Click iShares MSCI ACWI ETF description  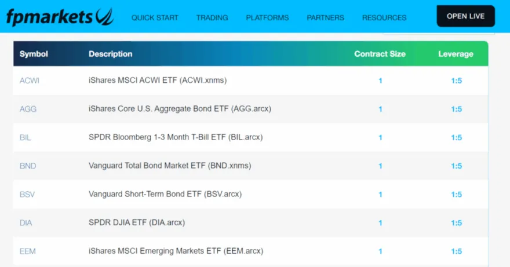(158, 81)
